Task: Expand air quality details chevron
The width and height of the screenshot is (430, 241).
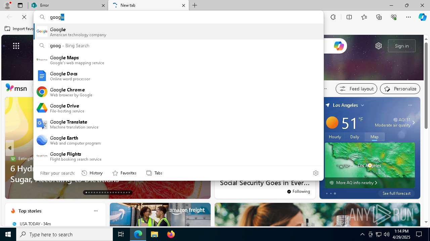Action: click(414, 123)
